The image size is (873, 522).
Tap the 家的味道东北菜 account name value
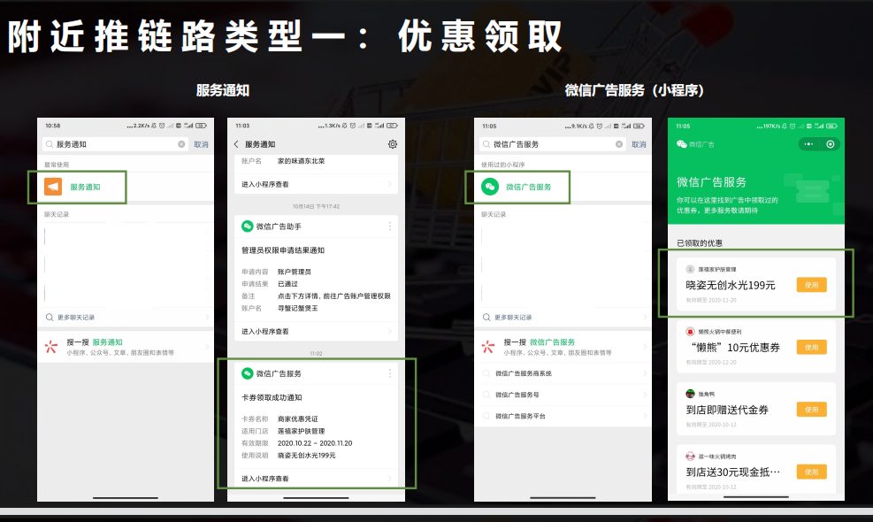pyautogui.click(x=302, y=161)
